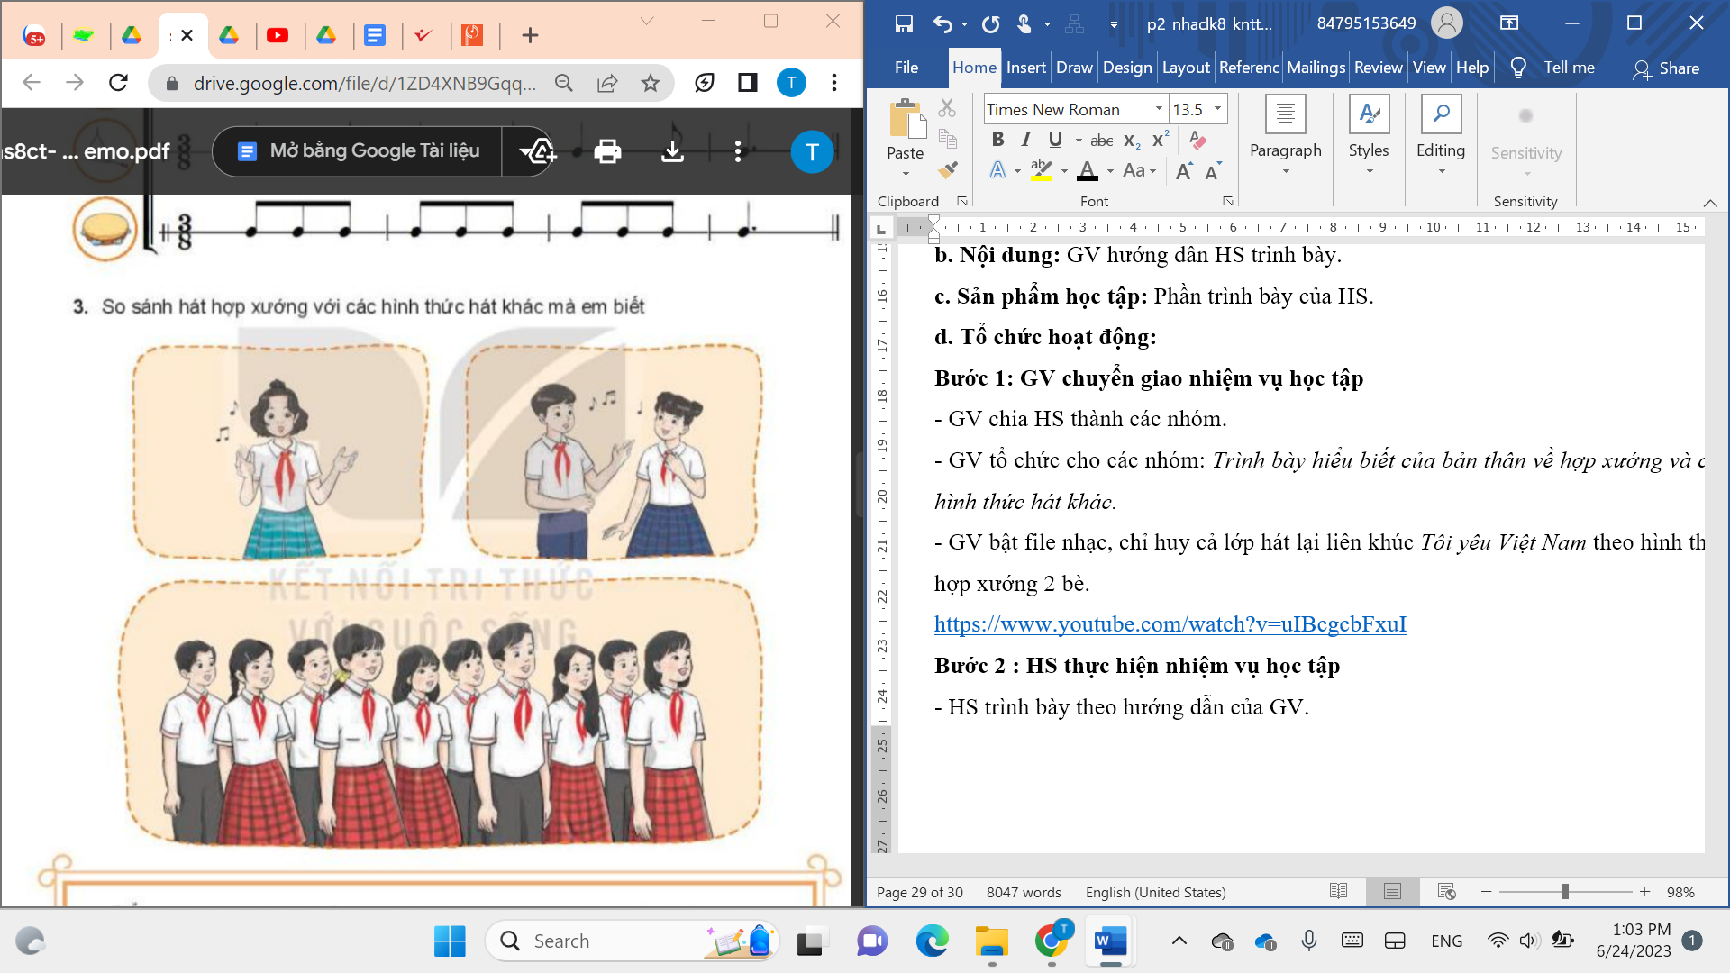Click the Touch/Mouse mode icon in Word
This screenshot has height=973, width=1730.
tap(1024, 24)
